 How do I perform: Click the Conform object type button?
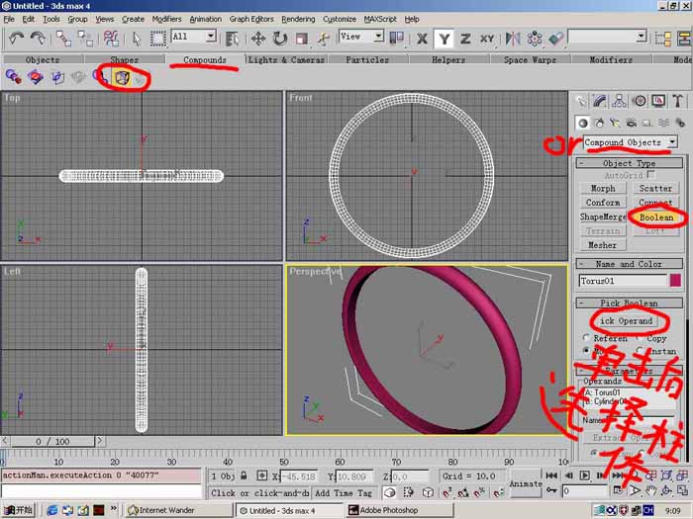click(603, 203)
